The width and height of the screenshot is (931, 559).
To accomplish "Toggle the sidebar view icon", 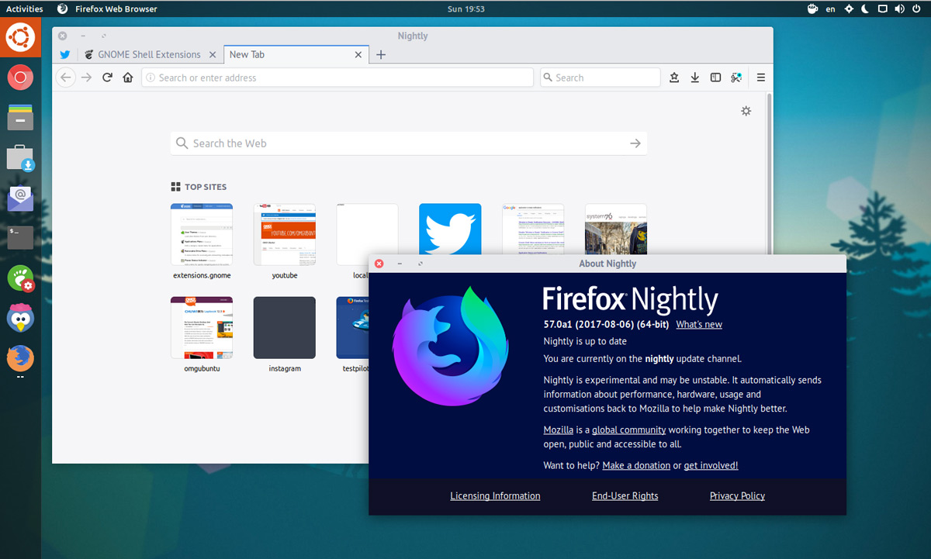I will coord(716,78).
